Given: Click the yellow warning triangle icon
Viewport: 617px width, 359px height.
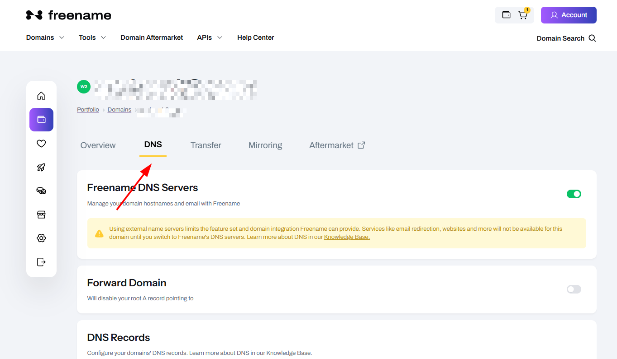Looking at the screenshot, I should click(99, 233).
